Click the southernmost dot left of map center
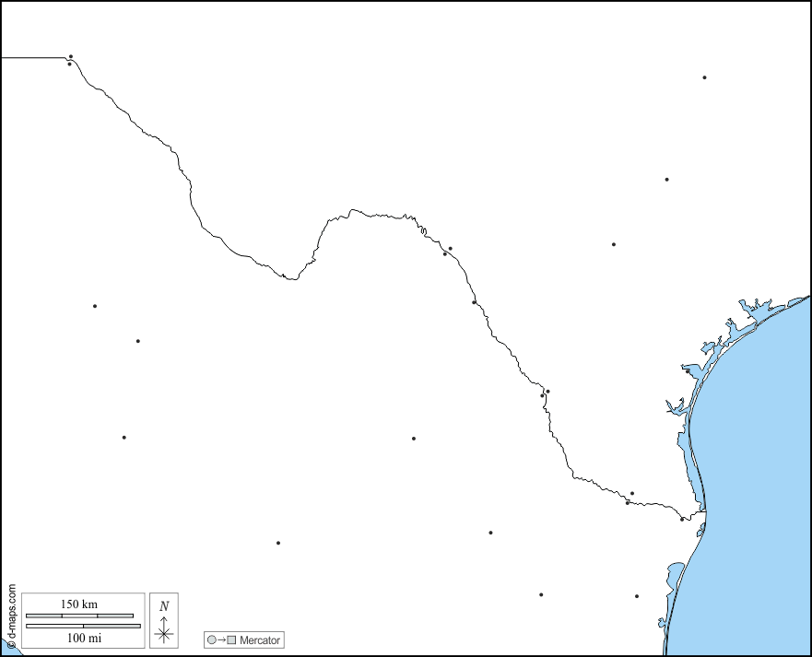This screenshot has height=657, width=812. [277, 543]
